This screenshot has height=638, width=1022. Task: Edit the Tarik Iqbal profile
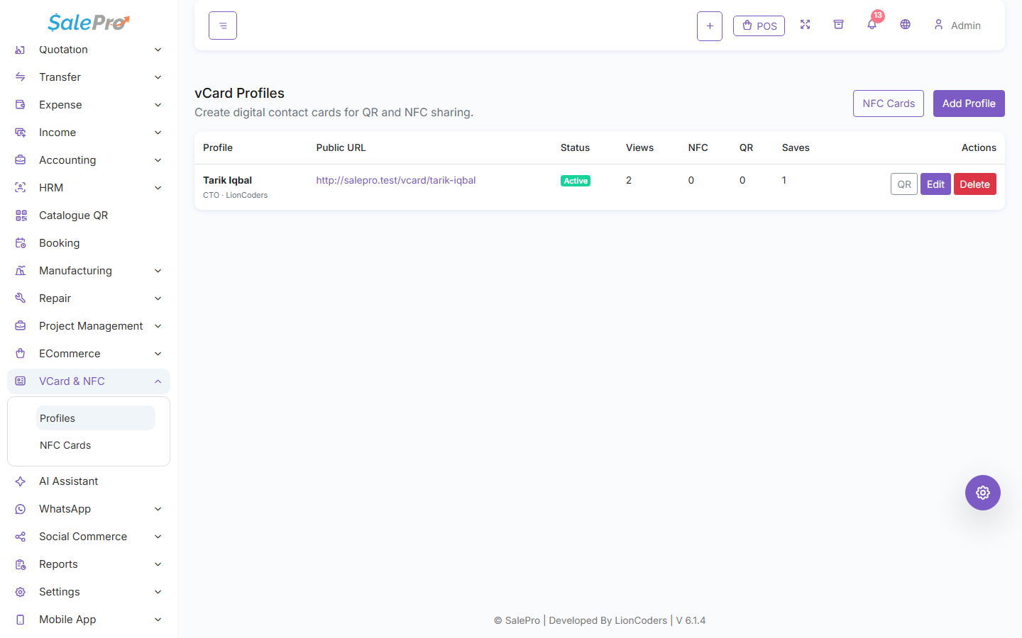[935, 184]
